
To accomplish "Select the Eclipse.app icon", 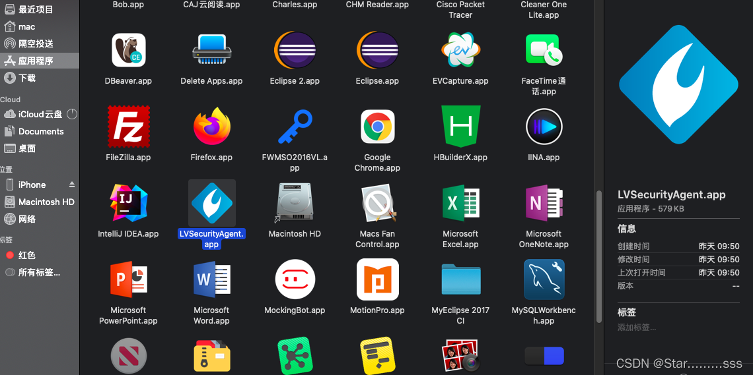I will click(x=377, y=50).
